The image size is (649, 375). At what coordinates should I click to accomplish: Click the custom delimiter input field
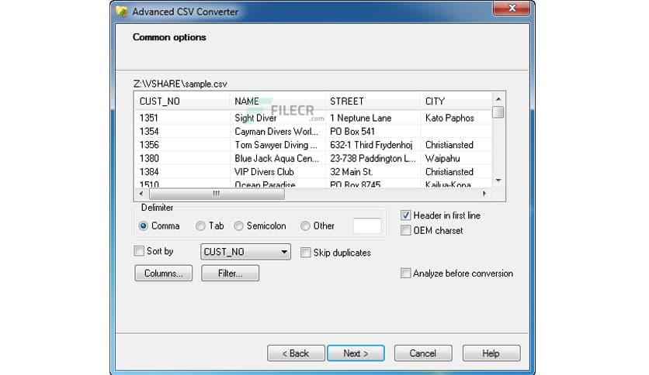[367, 226]
